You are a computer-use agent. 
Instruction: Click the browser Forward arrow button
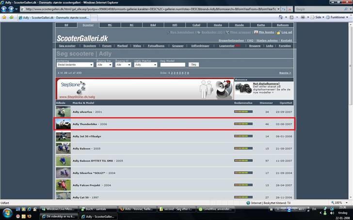11,9
